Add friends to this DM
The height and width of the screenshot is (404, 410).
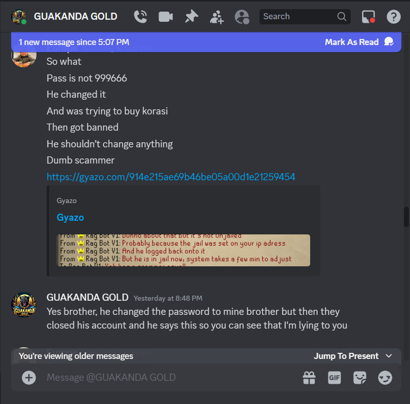coord(217,17)
